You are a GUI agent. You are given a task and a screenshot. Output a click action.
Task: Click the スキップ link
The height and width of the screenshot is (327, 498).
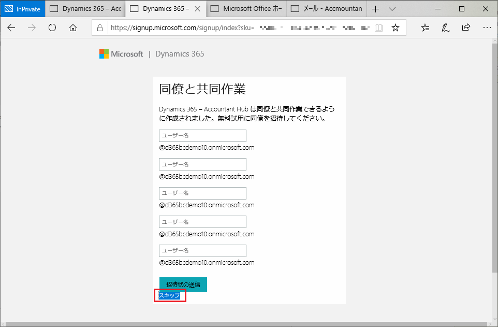coord(169,295)
